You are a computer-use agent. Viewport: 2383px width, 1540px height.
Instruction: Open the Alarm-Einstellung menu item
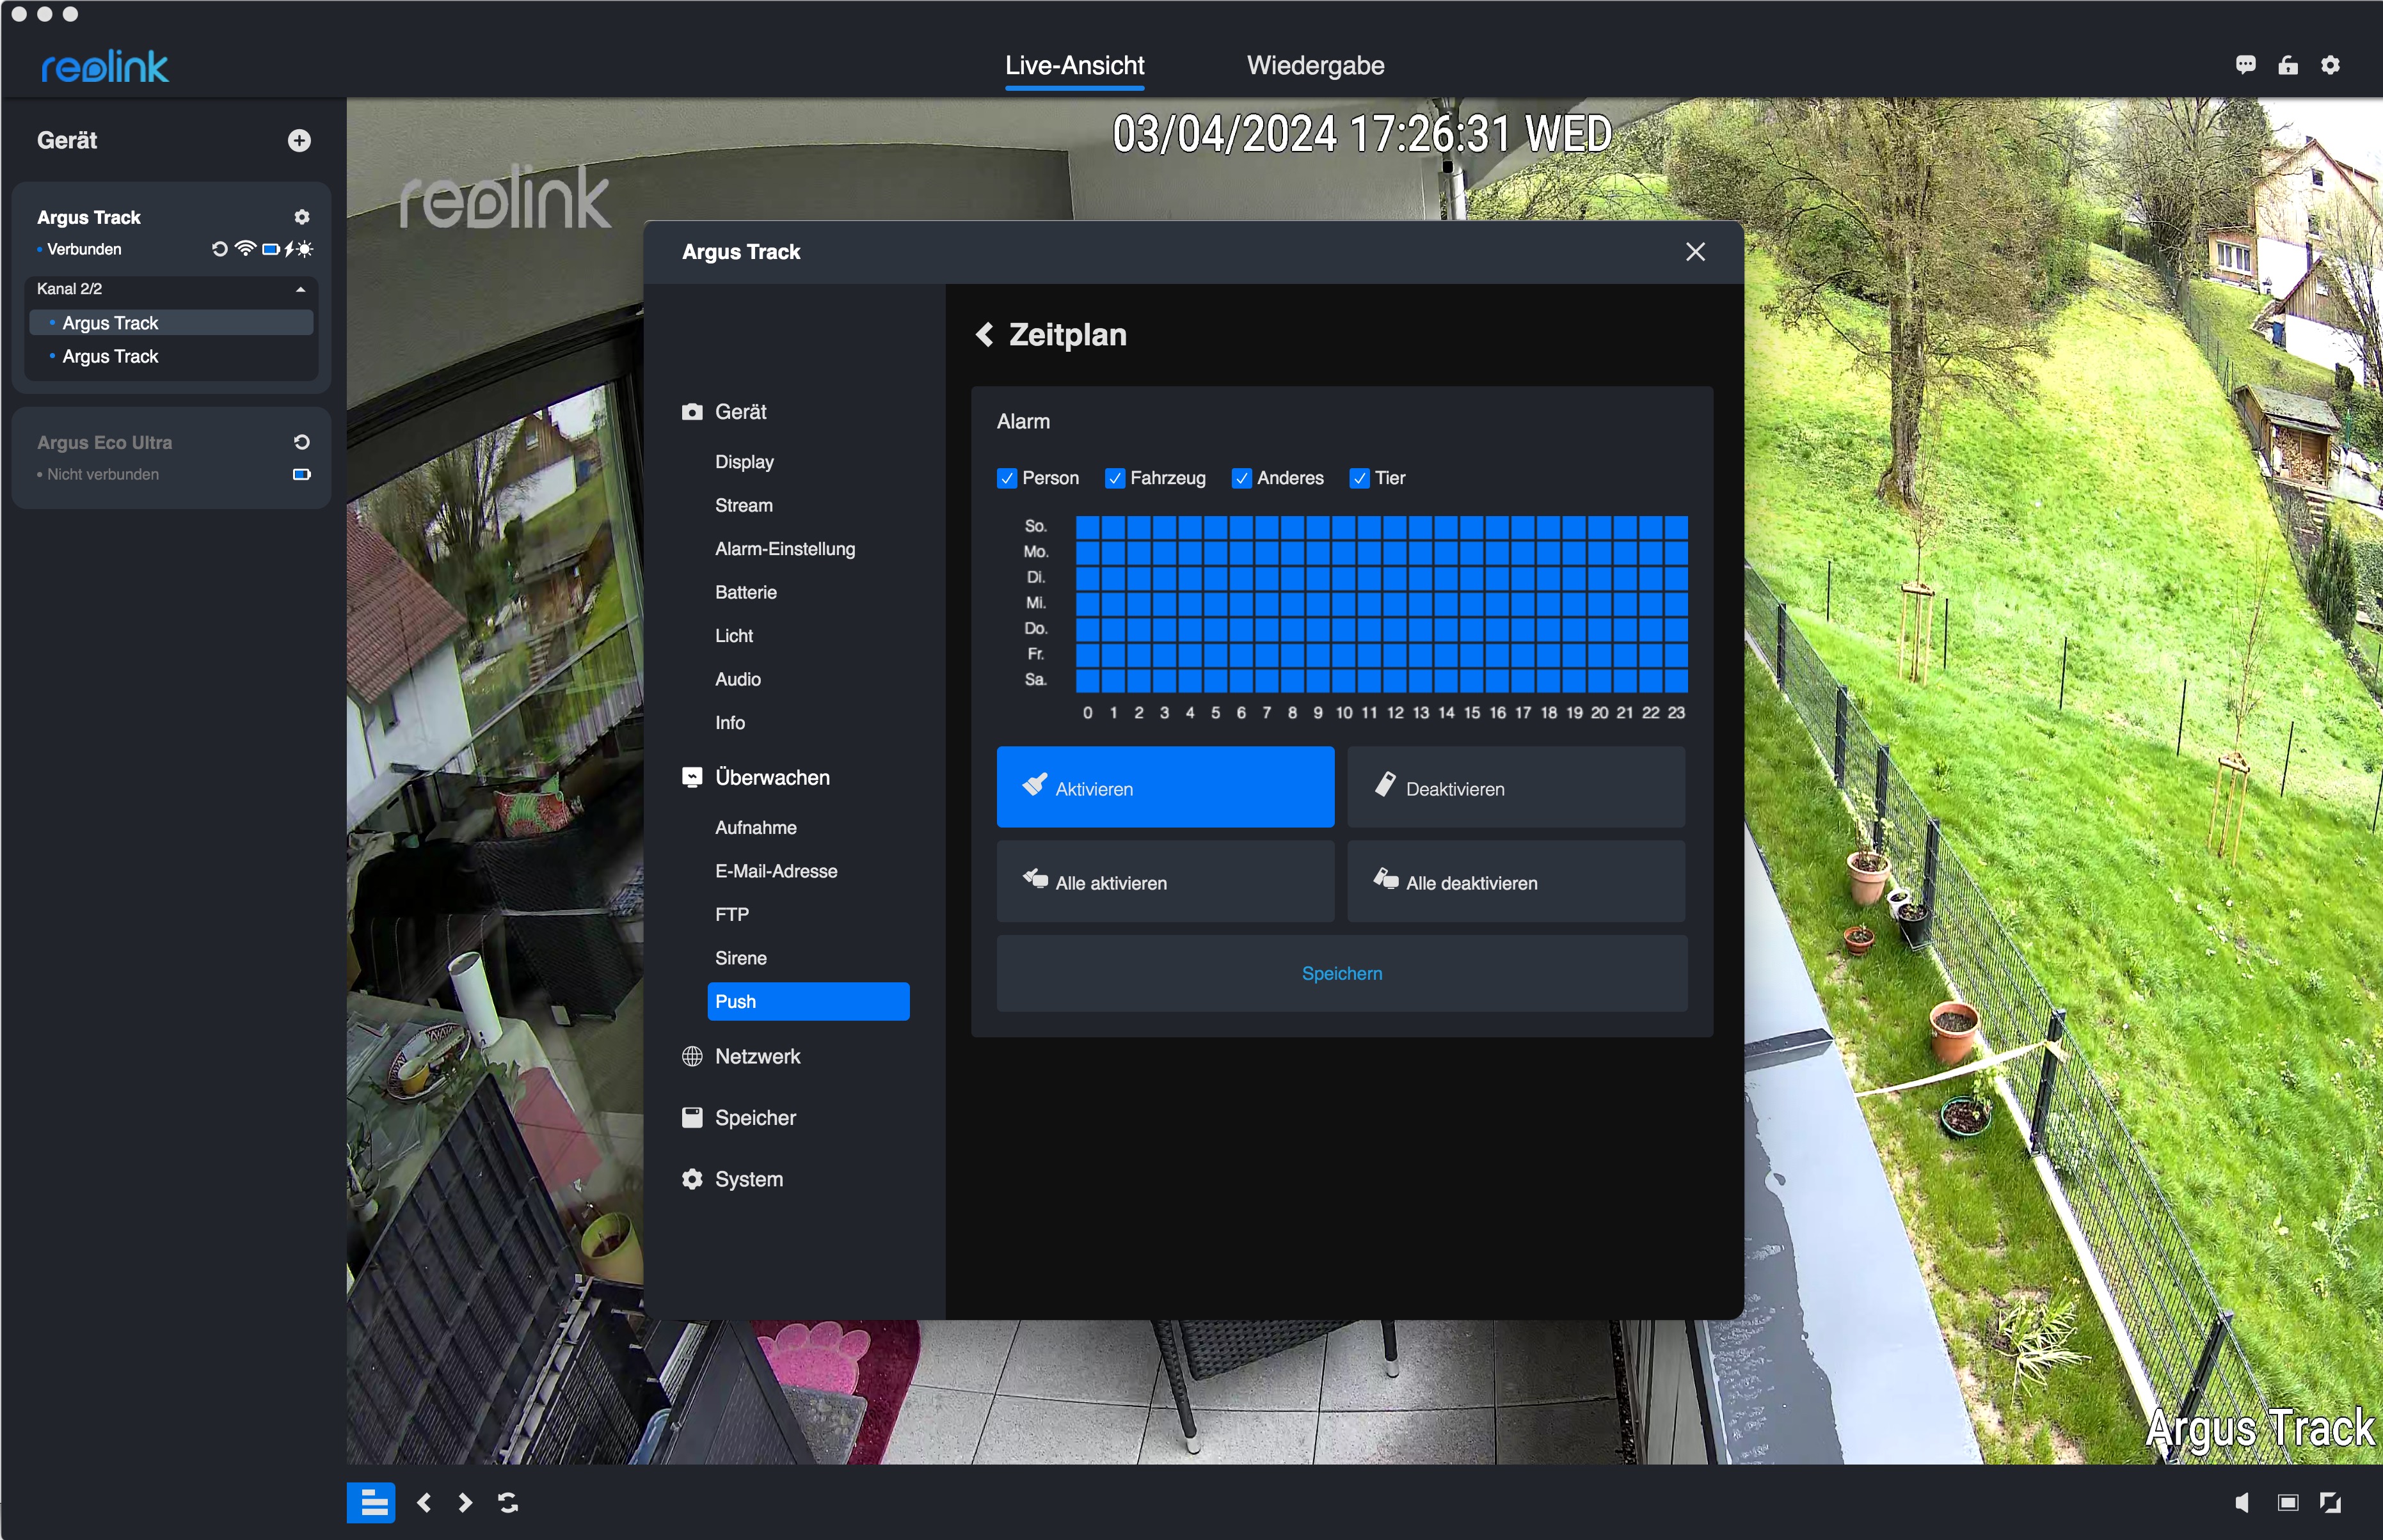785,549
